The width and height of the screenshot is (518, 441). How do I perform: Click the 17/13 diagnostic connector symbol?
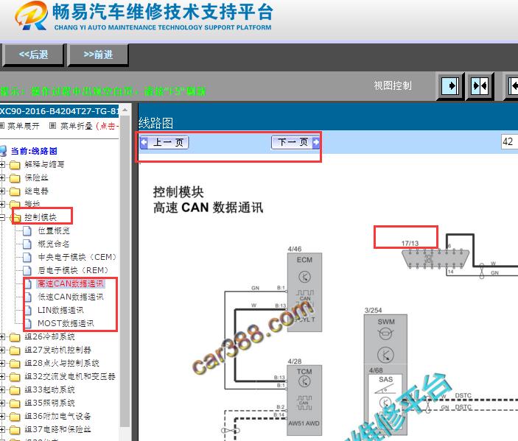(x=435, y=259)
